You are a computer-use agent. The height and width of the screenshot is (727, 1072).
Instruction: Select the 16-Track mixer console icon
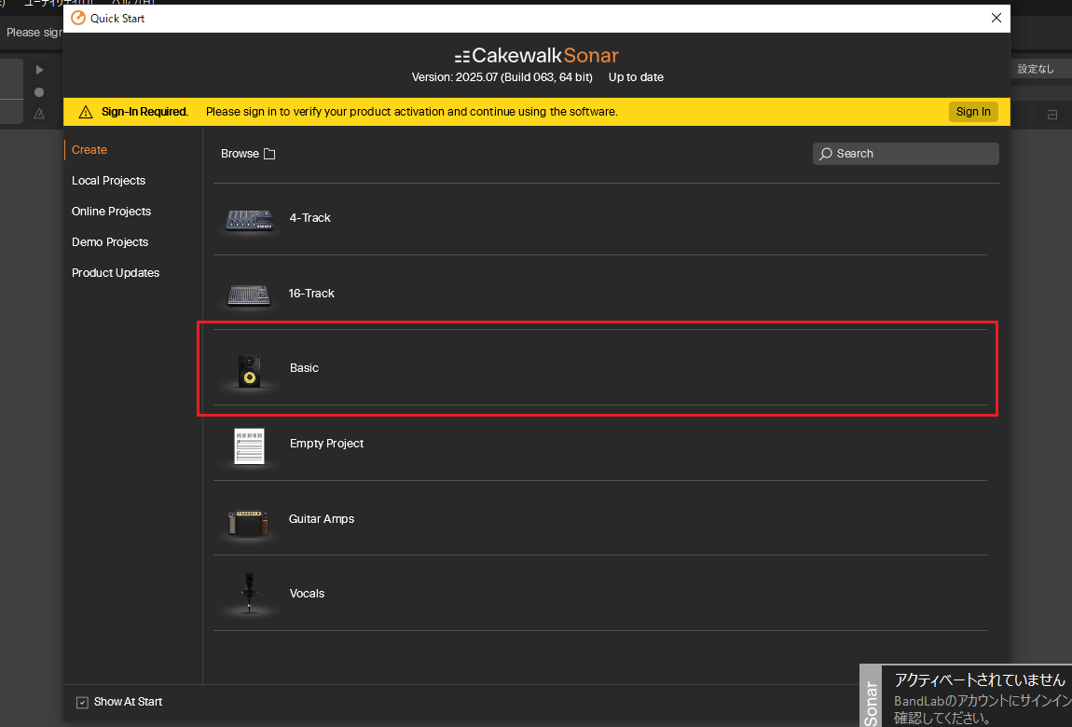click(x=249, y=295)
